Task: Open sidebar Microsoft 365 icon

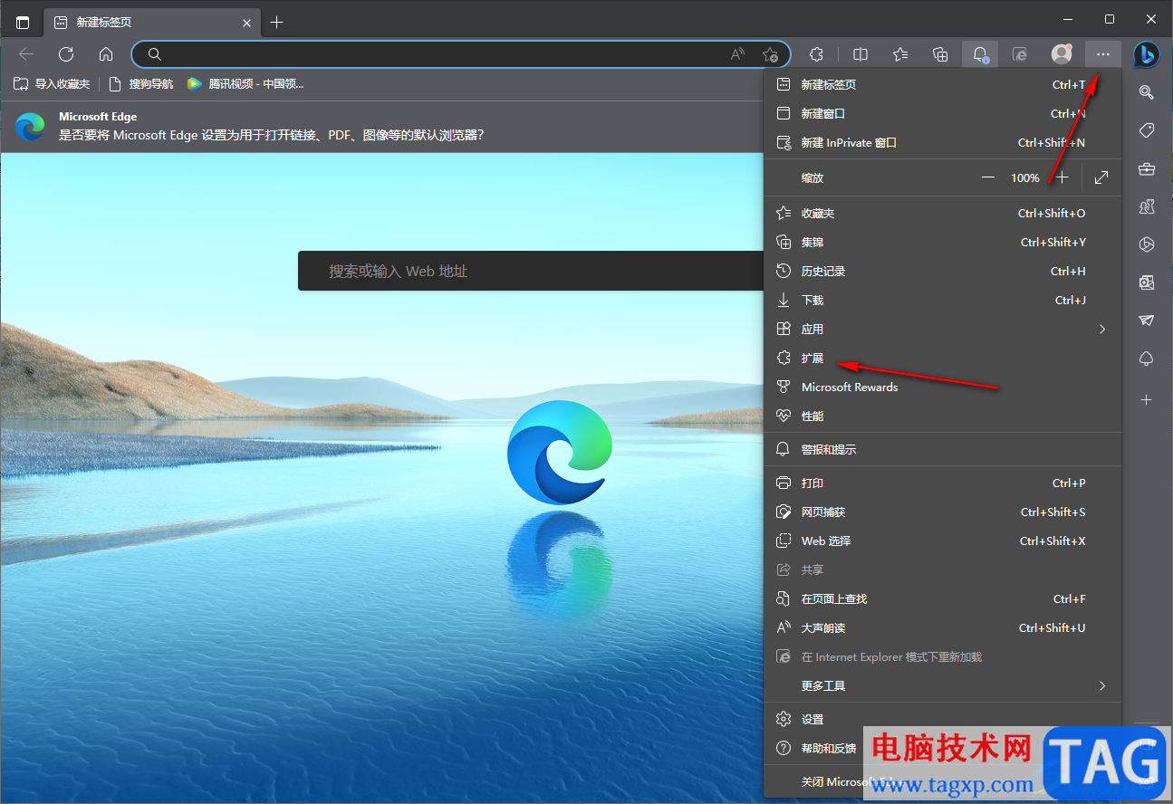Action: click(1146, 244)
